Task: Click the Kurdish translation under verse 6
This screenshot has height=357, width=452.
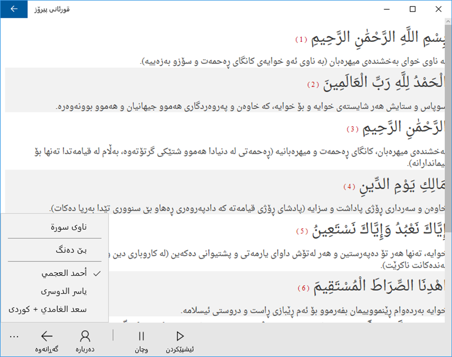Action: tap(313, 311)
